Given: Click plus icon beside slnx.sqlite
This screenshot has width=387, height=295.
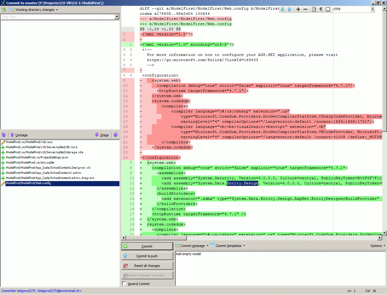Looking at the screenshot, I should (x=3, y=163).
